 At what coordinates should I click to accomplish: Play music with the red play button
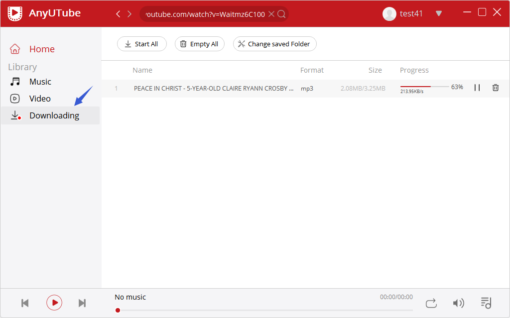54,303
